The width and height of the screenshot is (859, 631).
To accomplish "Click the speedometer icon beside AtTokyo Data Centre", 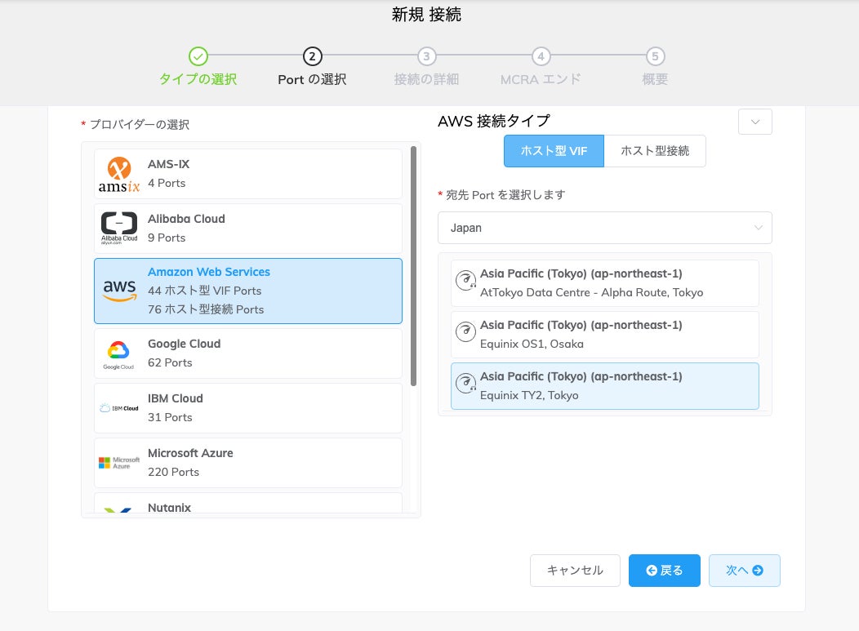I will (465, 280).
